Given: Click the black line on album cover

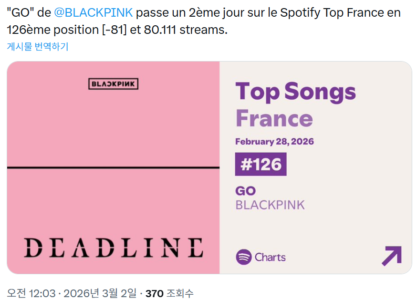Looking at the screenshot, I should (113, 167).
